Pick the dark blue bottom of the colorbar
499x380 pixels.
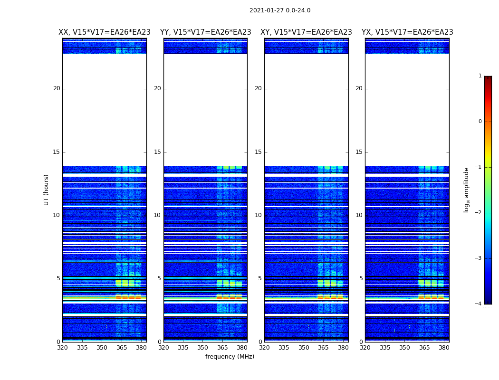click(488, 301)
